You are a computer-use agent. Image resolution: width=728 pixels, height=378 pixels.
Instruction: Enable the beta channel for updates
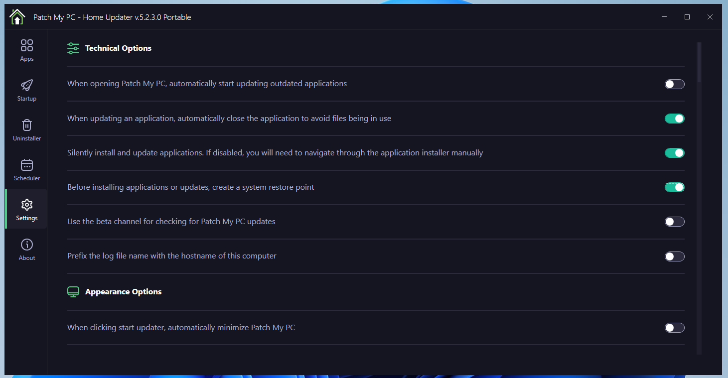674,222
